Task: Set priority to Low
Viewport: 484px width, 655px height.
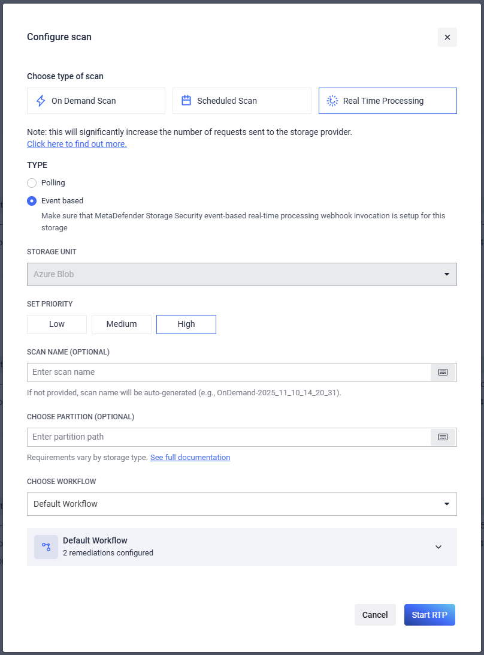Action: pyautogui.click(x=57, y=325)
